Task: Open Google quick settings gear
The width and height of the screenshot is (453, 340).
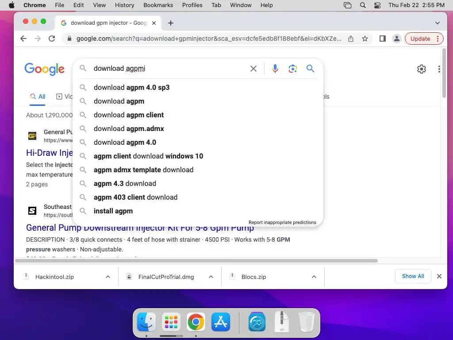Action: coord(422,69)
